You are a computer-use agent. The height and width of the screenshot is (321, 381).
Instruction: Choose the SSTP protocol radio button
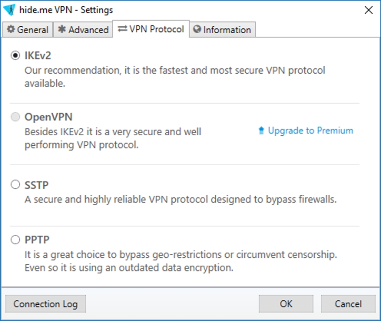[x=15, y=184]
